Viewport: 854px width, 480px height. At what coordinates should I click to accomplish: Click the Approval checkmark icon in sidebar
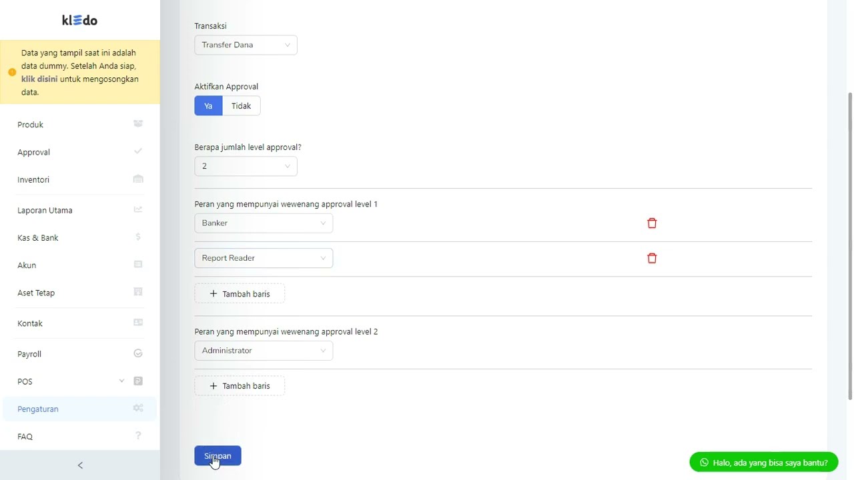(x=138, y=151)
